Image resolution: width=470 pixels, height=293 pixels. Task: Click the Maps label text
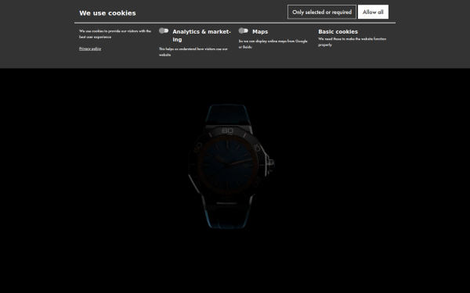click(x=260, y=31)
